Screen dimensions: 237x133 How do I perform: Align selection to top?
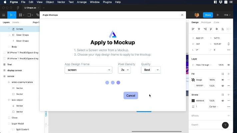coord(211,29)
